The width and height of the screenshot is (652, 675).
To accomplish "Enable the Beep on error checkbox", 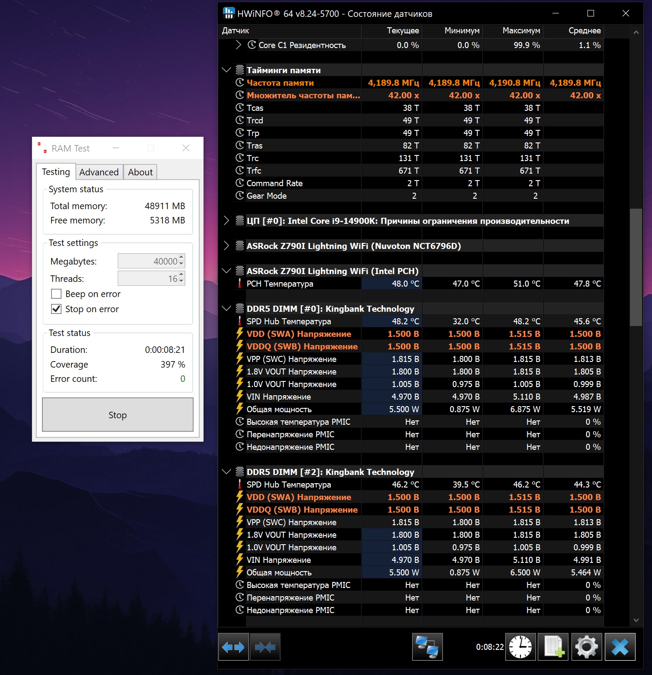I will click(56, 294).
